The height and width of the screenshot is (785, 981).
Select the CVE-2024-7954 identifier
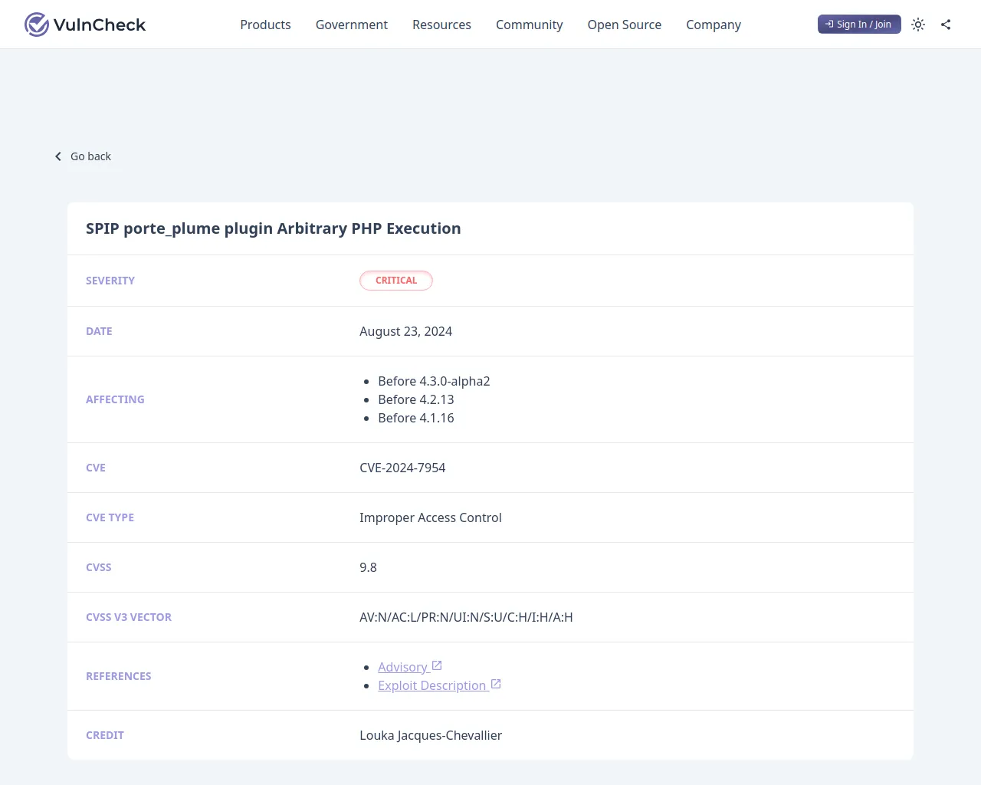click(402, 468)
